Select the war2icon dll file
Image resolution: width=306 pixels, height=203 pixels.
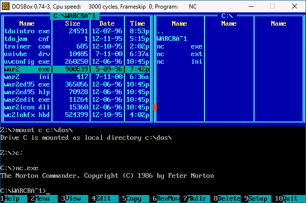pos(77,107)
